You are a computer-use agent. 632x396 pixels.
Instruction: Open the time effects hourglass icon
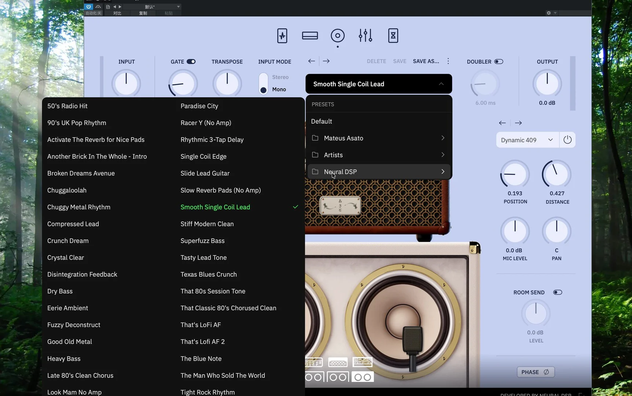click(393, 36)
